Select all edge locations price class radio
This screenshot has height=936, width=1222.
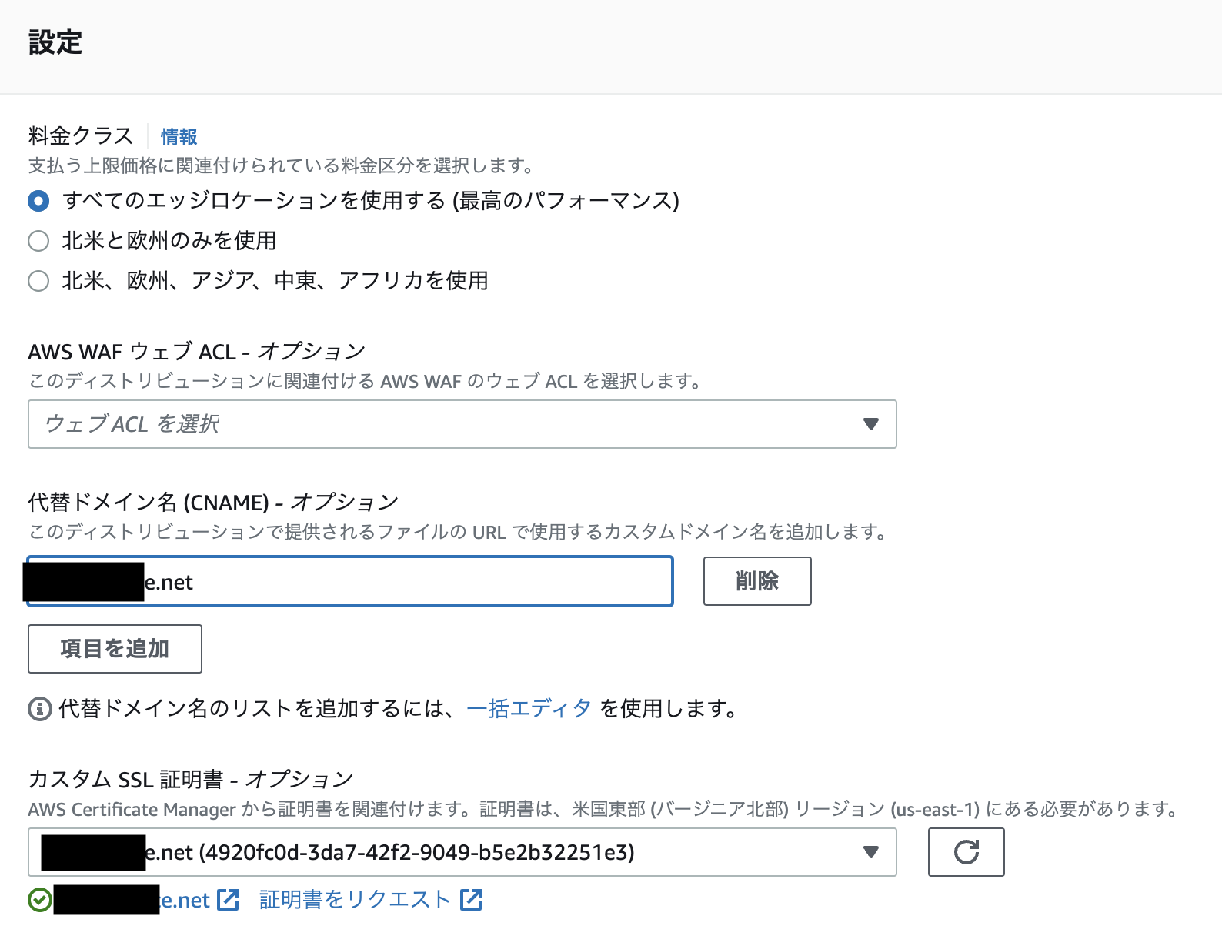point(38,201)
